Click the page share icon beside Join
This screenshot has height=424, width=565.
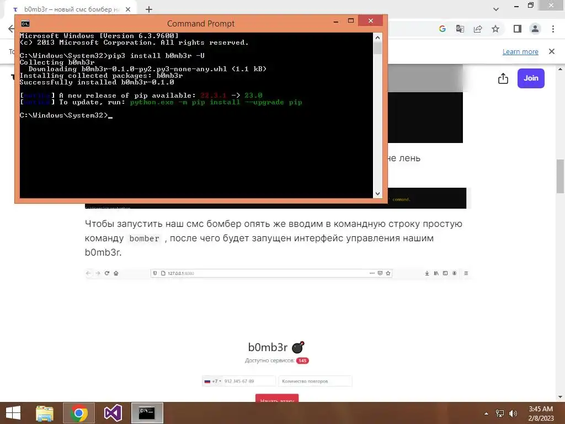503,78
